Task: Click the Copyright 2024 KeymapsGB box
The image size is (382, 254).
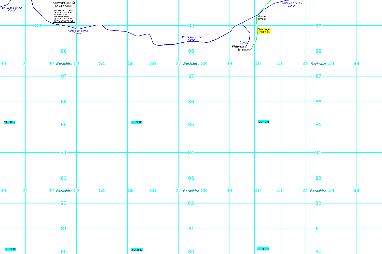Action: (64, 4)
